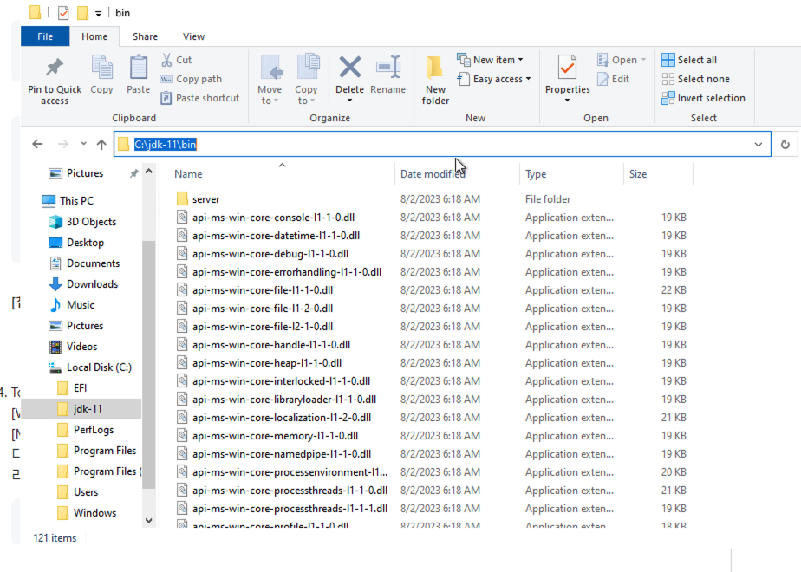801x572 pixels.
Task: Go up one folder level arrow
Action: pos(101,145)
